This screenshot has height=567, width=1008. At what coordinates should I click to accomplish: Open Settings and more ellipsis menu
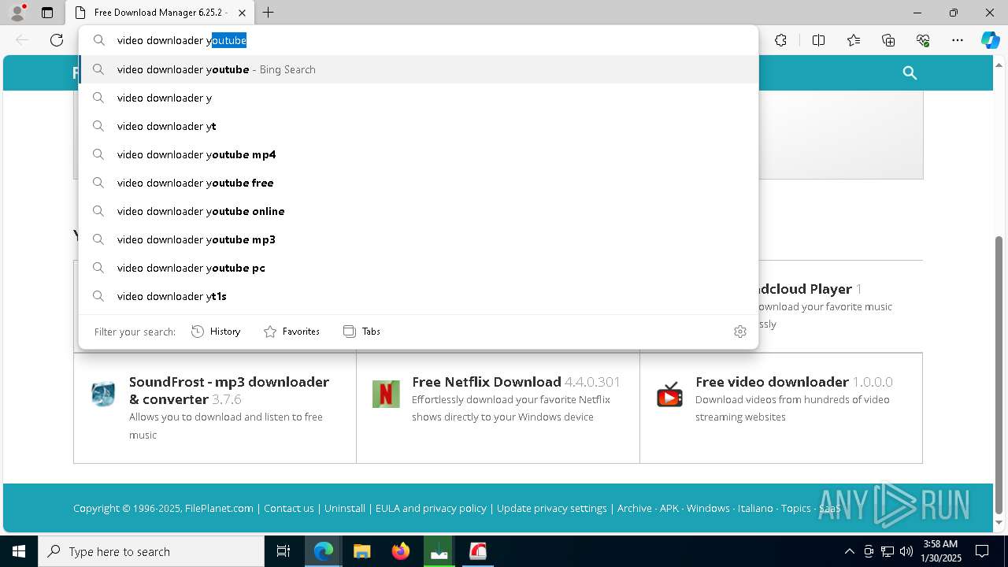[x=958, y=40]
